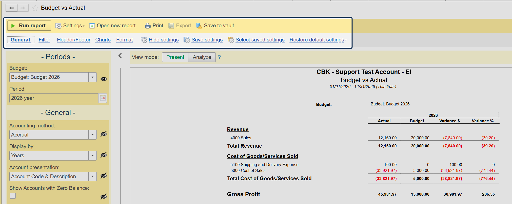512x204 pixels.
Task: Click the back arrow navigation button
Action: coord(11,8)
